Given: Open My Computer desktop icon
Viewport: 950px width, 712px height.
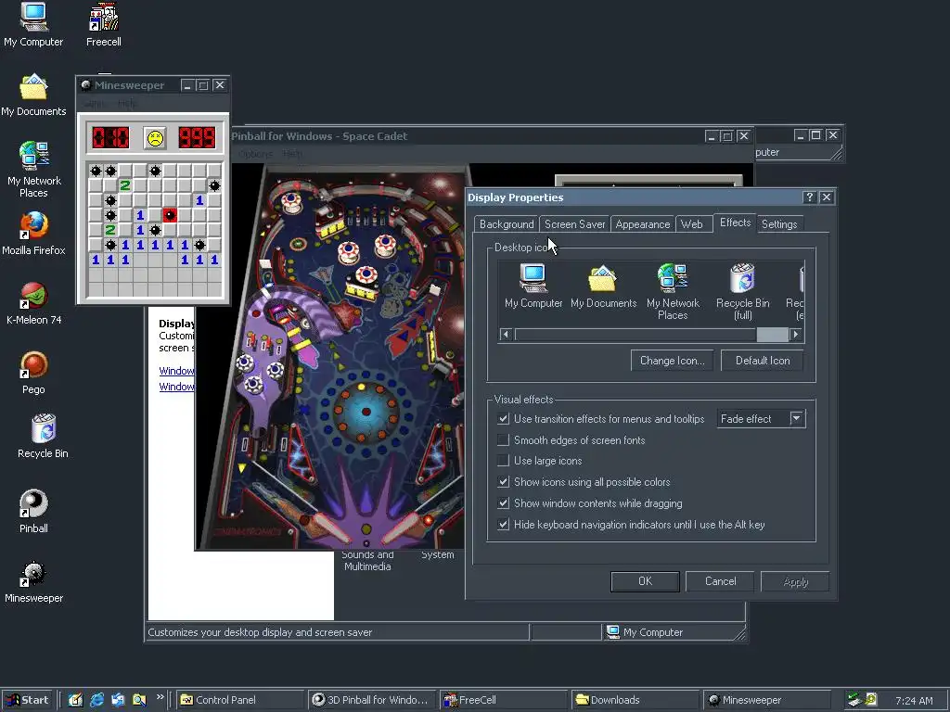Looking at the screenshot, I should (33, 24).
